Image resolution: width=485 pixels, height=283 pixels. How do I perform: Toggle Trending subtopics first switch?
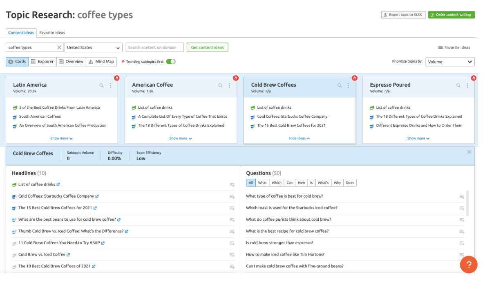pyautogui.click(x=170, y=62)
